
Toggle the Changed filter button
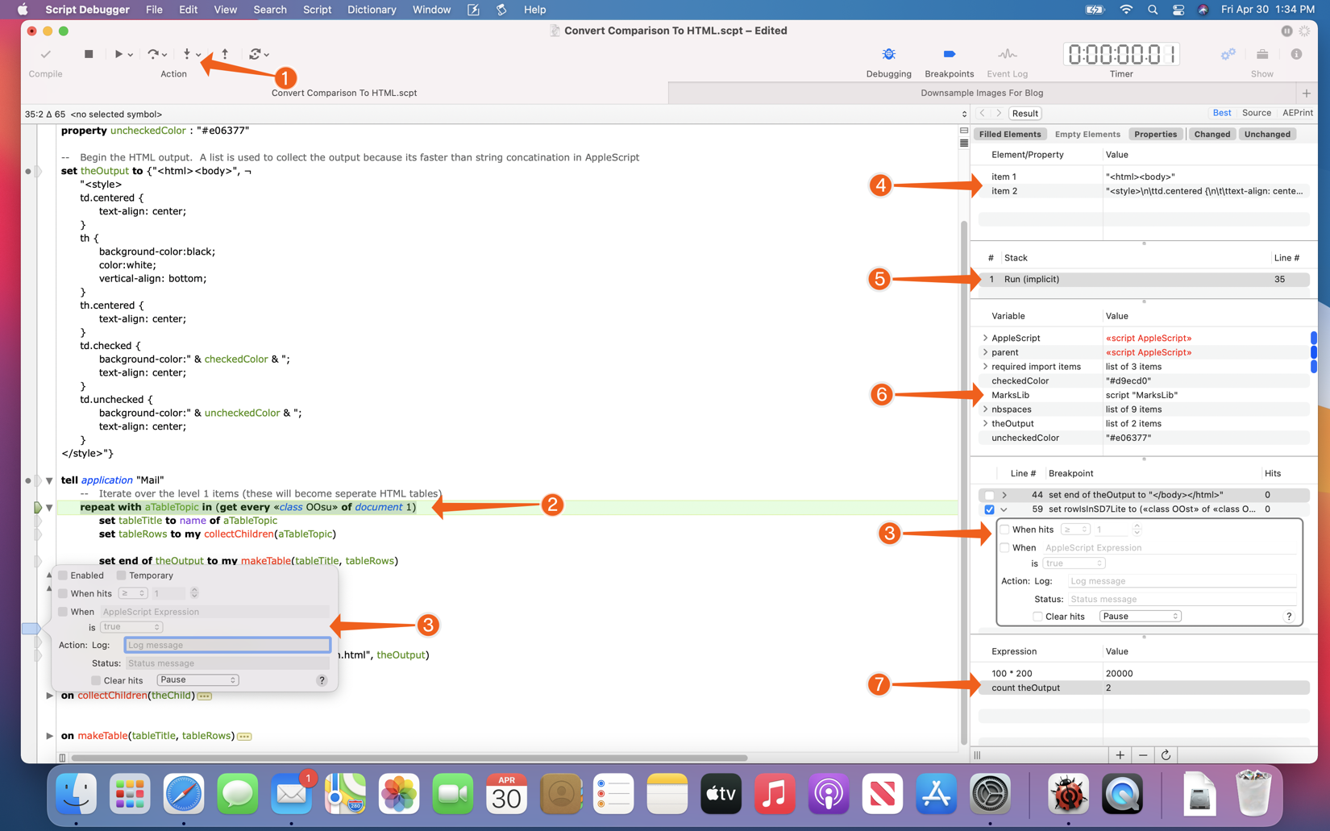1212,135
